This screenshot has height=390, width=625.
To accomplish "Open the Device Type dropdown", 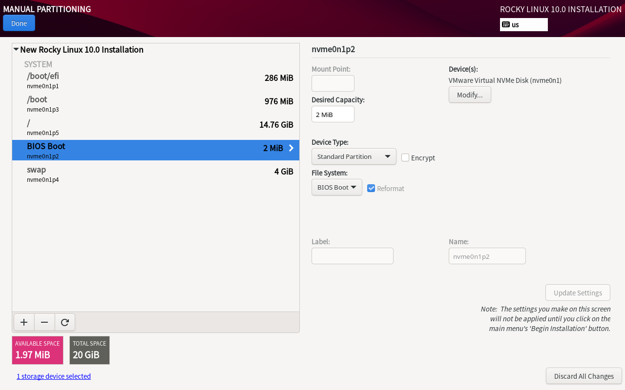I will [354, 156].
